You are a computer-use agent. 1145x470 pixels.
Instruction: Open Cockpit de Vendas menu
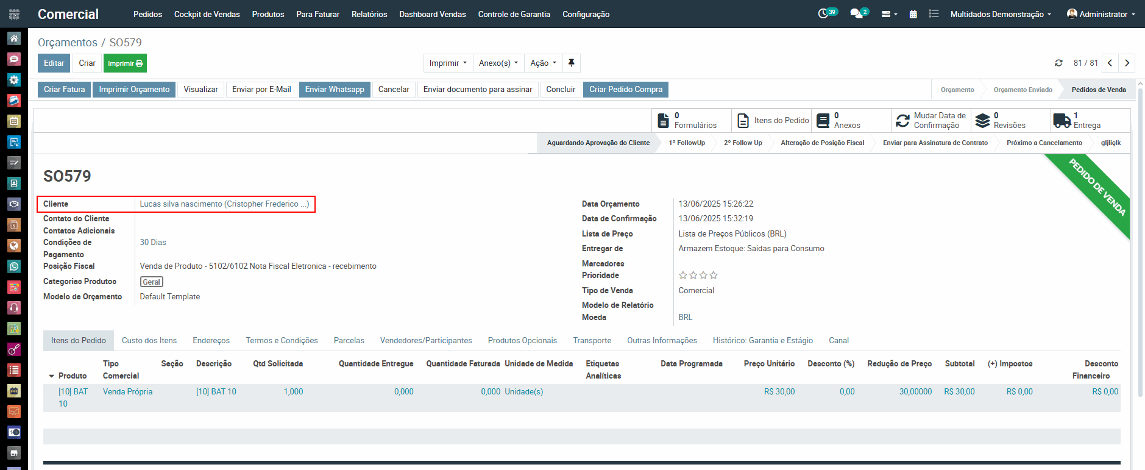point(207,14)
